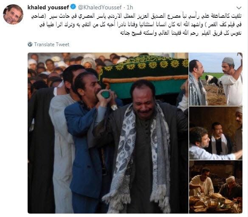The width and height of the screenshot is (248, 217).
Task: Click the @KhaledYoussef handle
Action: 100,7
